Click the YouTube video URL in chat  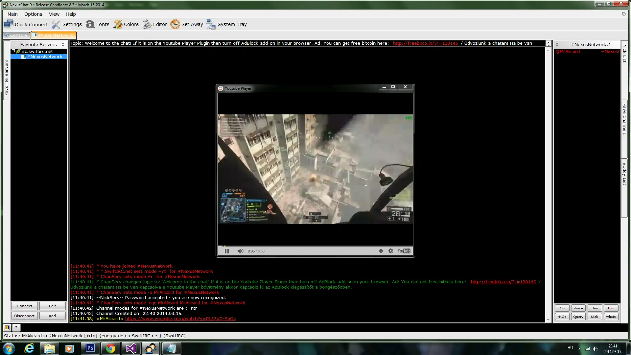click(180, 319)
